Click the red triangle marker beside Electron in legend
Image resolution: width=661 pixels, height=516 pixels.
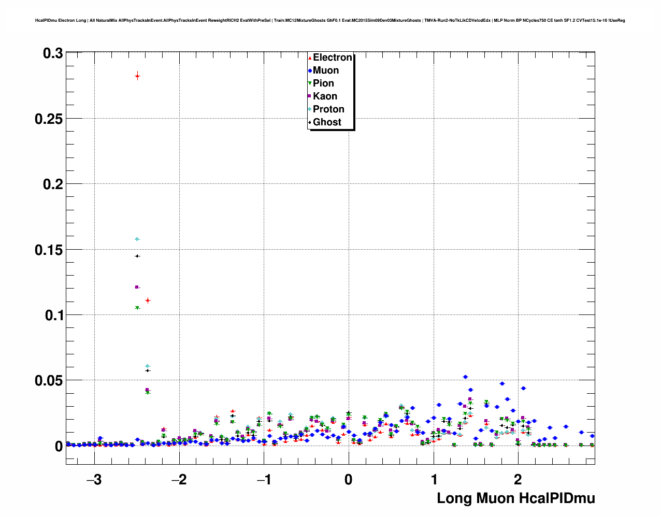(x=310, y=58)
